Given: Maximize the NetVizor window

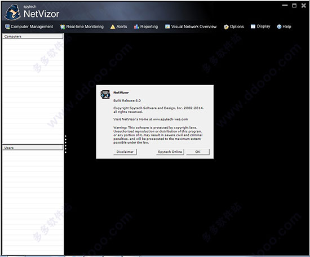Looking at the screenshot, I should (294, 6).
